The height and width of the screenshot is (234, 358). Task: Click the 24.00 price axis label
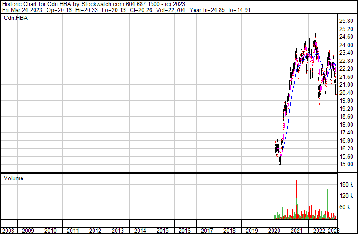(346, 45)
